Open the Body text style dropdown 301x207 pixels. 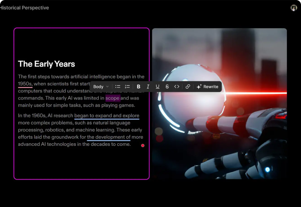100,87
